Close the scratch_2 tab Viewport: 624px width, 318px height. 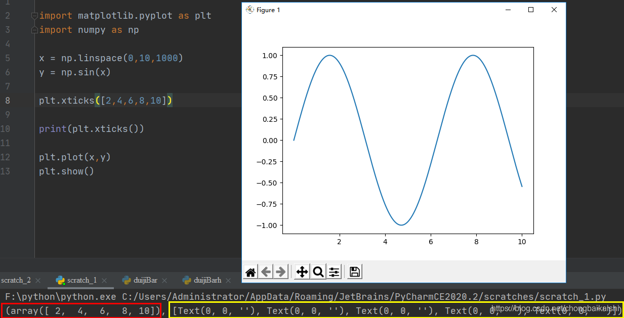(38, 281)
